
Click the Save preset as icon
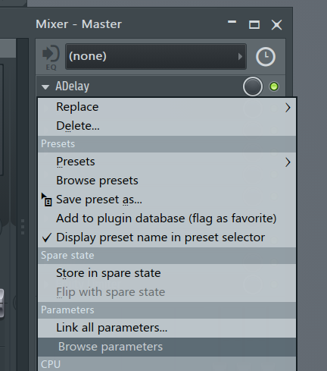click(47, 200)
